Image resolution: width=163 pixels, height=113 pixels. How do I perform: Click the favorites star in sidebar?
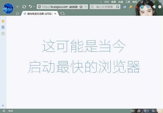click(x=3, y=21)
